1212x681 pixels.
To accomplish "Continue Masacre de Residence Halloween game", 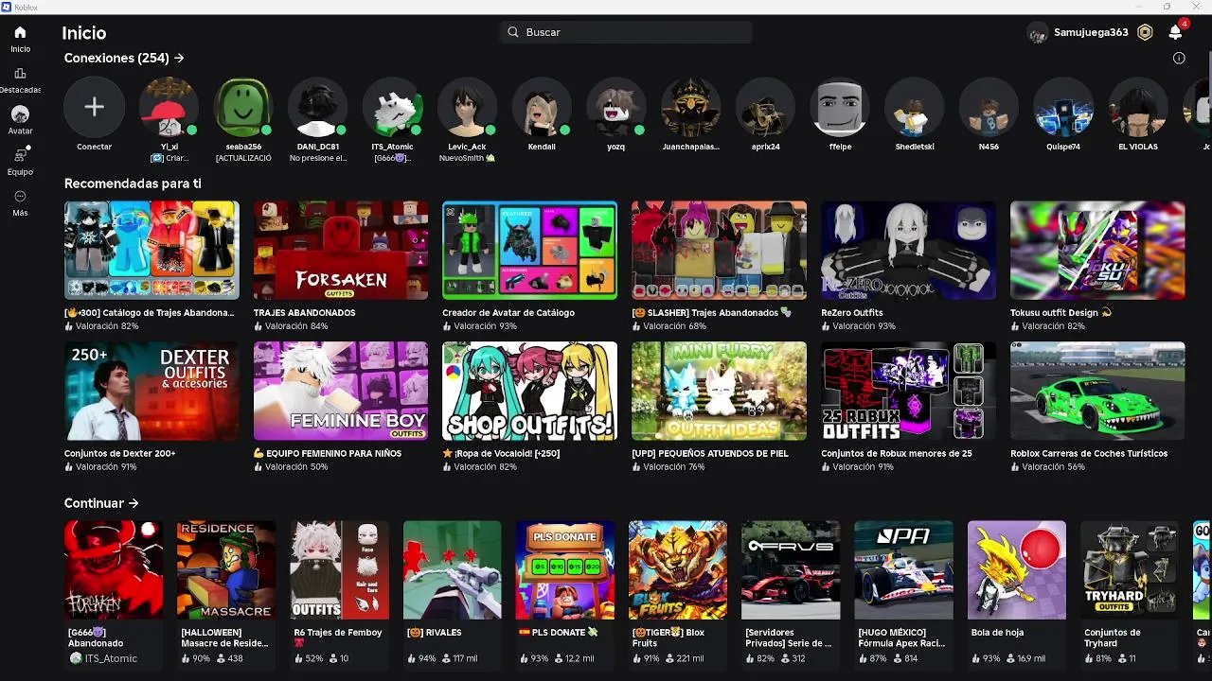I will pos(226,569).
